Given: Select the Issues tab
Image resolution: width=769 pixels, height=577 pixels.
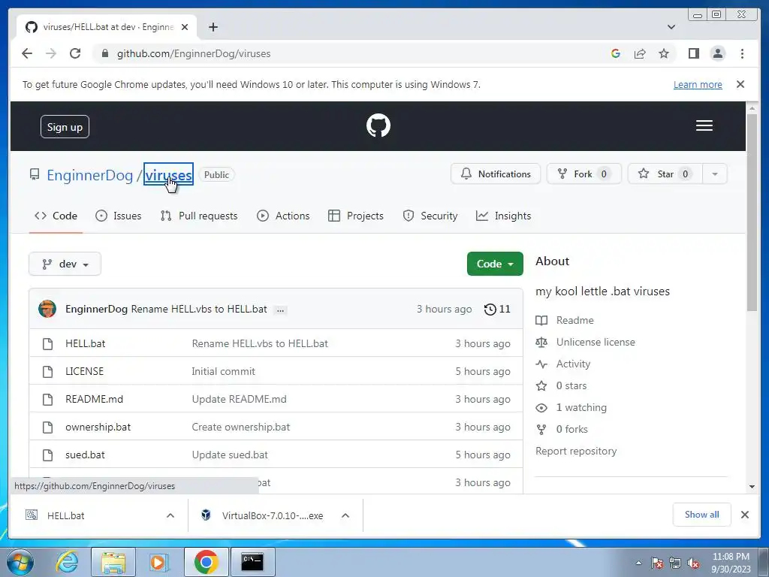Looking at the screenshot, I should click(x=118, y=216).
